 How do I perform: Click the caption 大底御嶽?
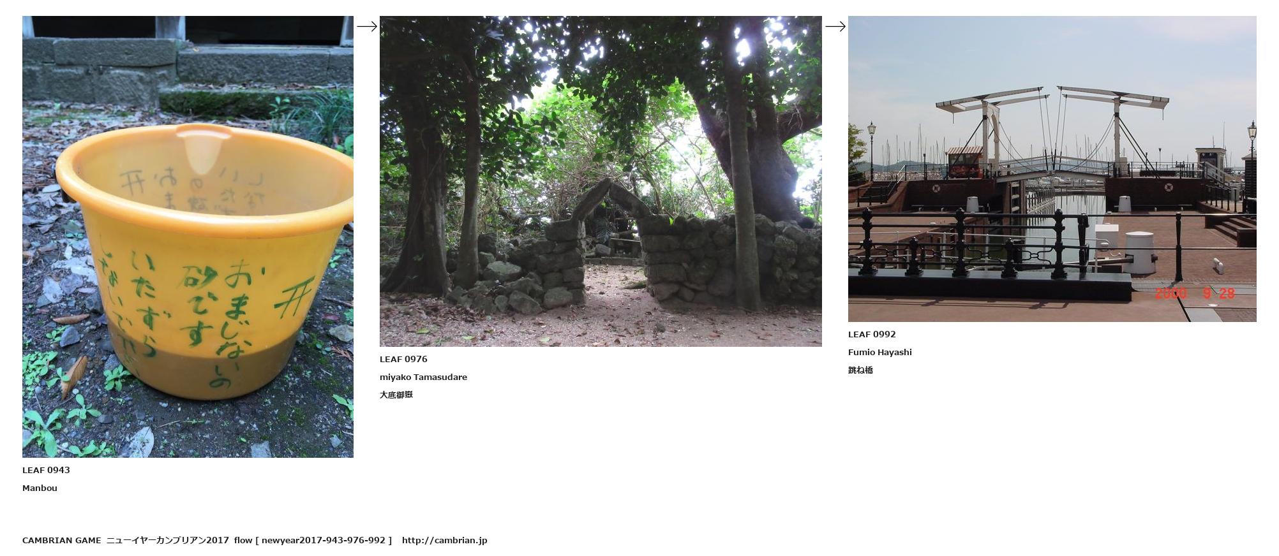pyautogui.click(x=396, y=395)
